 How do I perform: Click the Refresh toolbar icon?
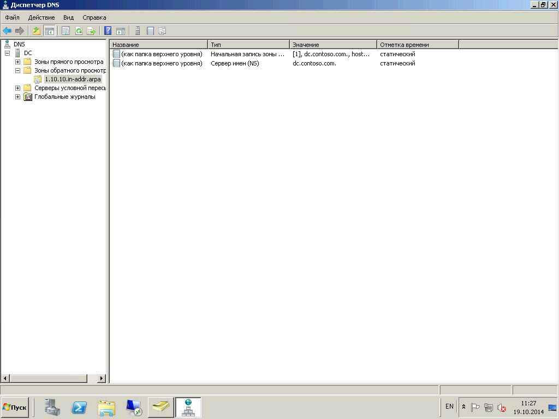[x=79, y=31]
